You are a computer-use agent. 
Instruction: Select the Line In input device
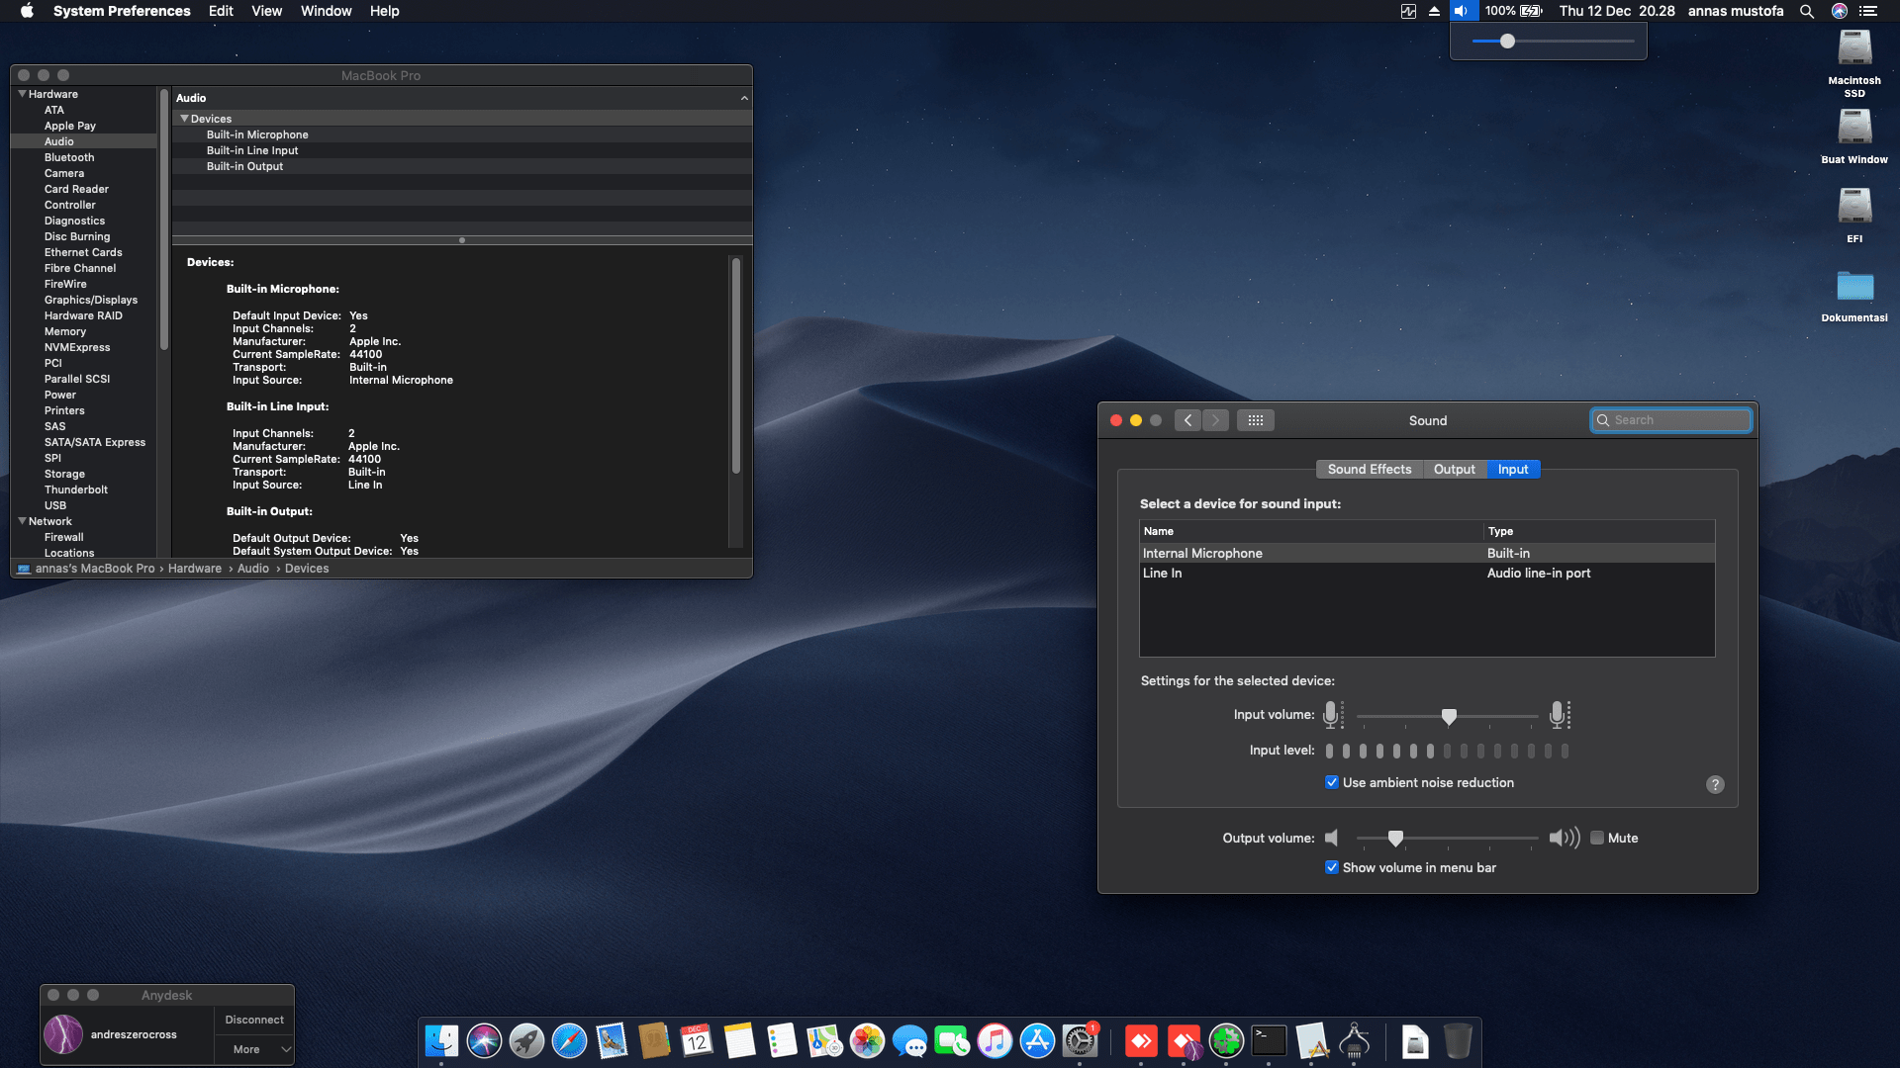[x=1163, y=574]
